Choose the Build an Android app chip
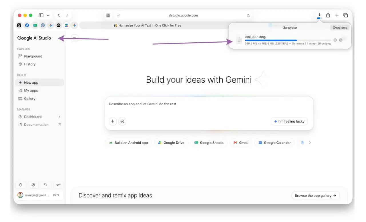Screen dimensions: 366x222 128,143
